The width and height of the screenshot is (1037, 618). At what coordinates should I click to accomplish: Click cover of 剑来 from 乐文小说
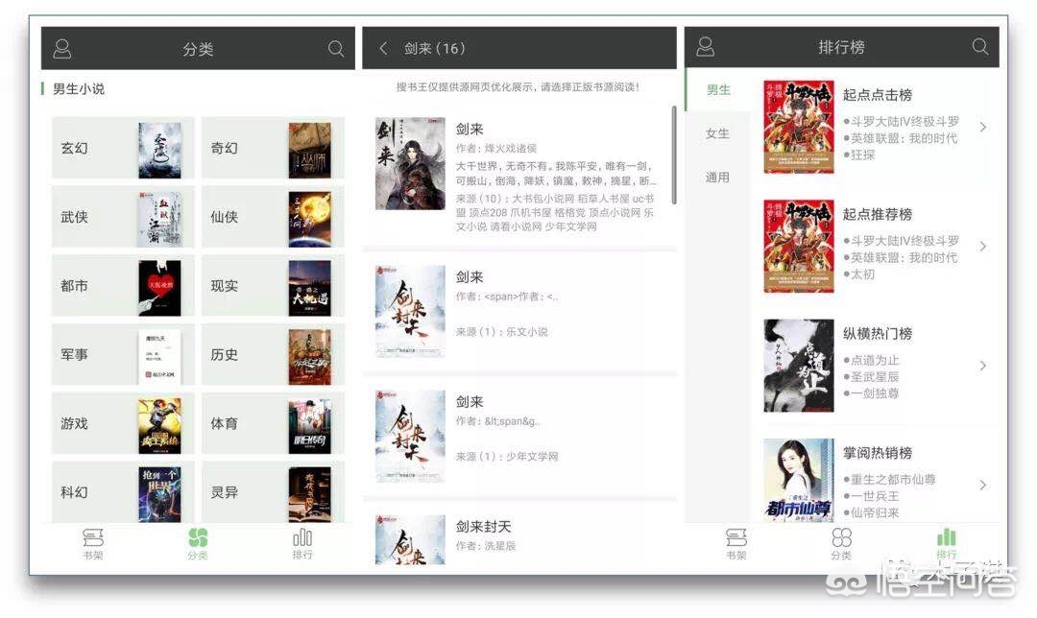[410, 311]
